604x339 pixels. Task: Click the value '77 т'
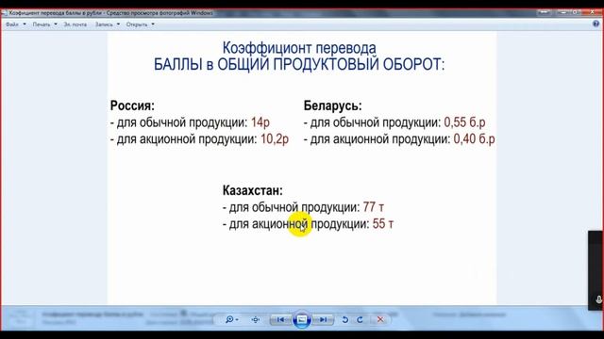[x=374, y=207]
